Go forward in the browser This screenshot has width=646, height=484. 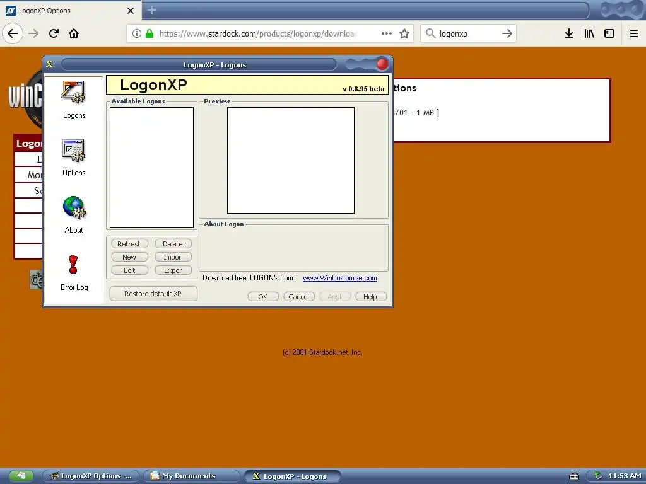click(33, 33)
